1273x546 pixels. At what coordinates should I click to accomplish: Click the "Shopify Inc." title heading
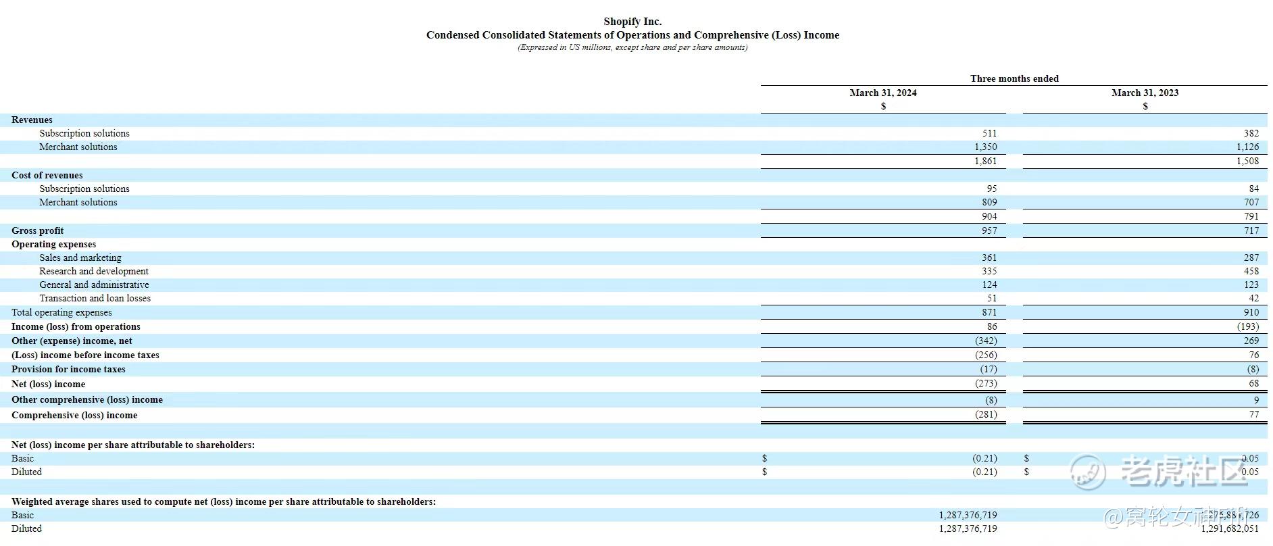point(632,22)
